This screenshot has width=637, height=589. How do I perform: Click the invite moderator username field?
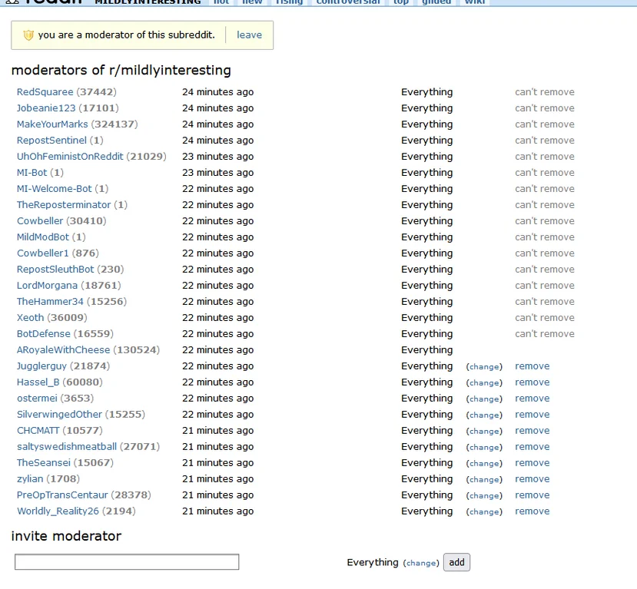tap(127, 562)
